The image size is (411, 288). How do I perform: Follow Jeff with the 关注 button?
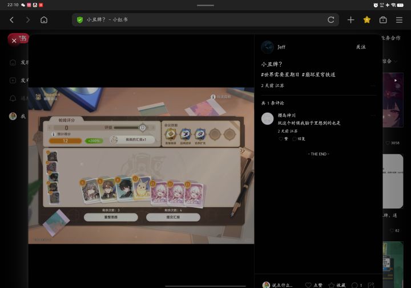click(361, 47)
